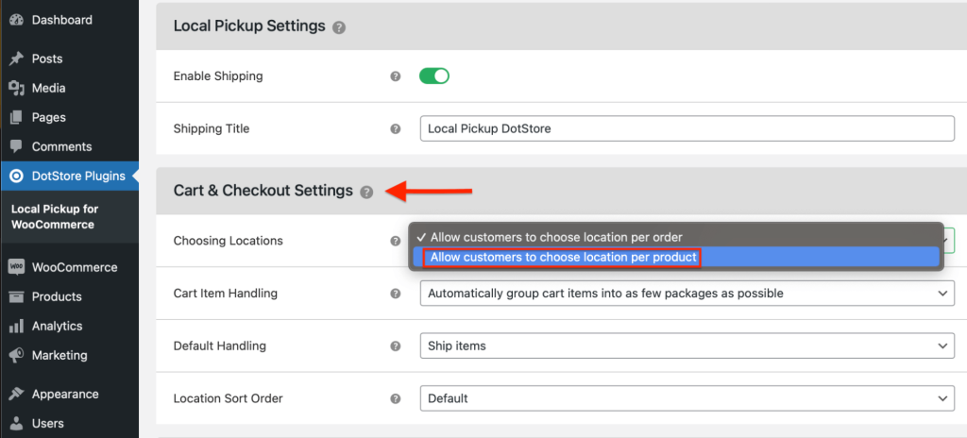Click the 'Choosing Locations' label

[229, 241]
